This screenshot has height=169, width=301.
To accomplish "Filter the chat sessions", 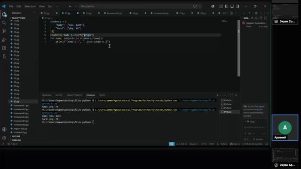I will click(261, 18).
